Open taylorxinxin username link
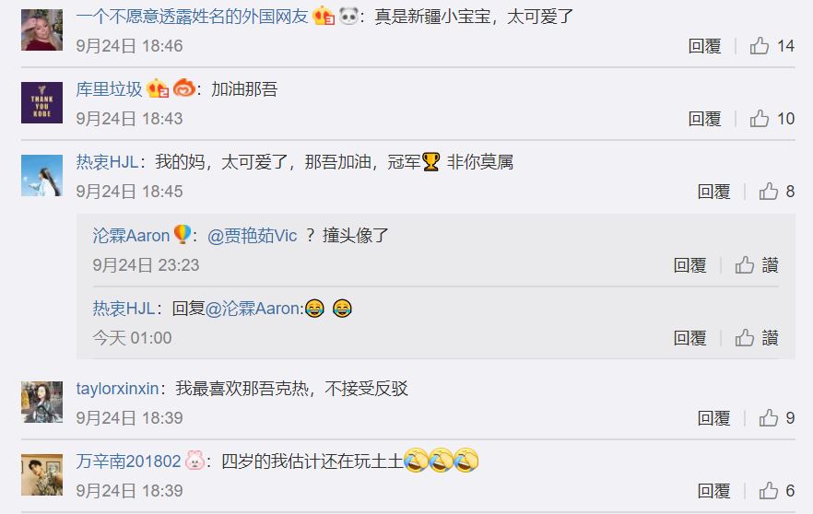The height and width of the screenshot is (514, 813). pyautogui.click(x=117, y=389)
